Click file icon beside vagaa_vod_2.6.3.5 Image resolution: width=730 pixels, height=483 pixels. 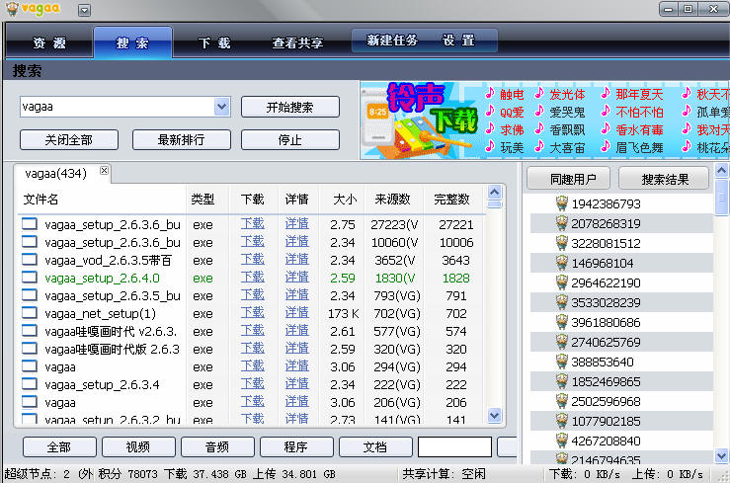(x=30, y=260)
